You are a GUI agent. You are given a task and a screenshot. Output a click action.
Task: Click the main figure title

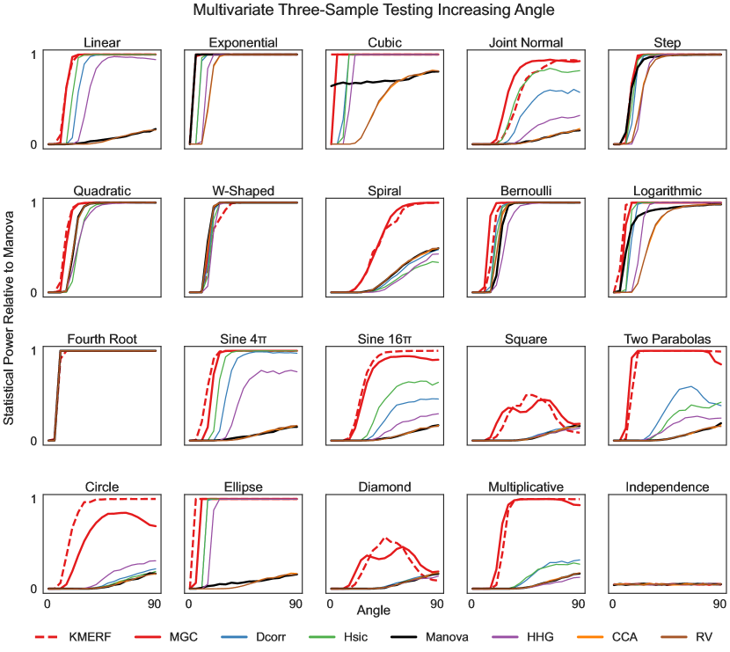point(374,11)
